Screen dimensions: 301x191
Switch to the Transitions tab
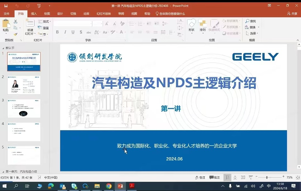coord(73,14)
